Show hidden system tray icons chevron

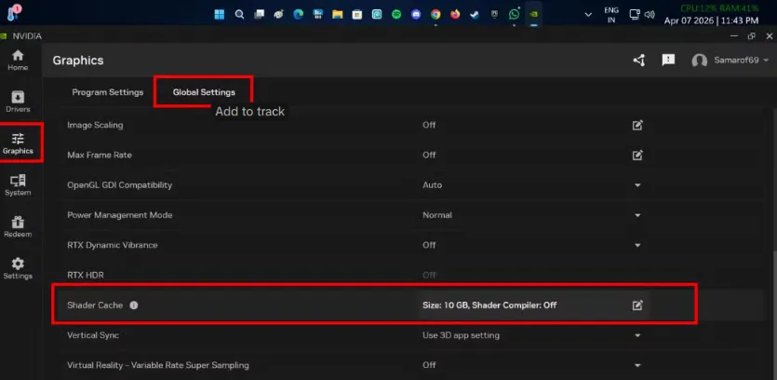tap(588, 14)
